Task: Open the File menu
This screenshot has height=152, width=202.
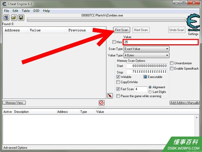Action: click(6, 11)
